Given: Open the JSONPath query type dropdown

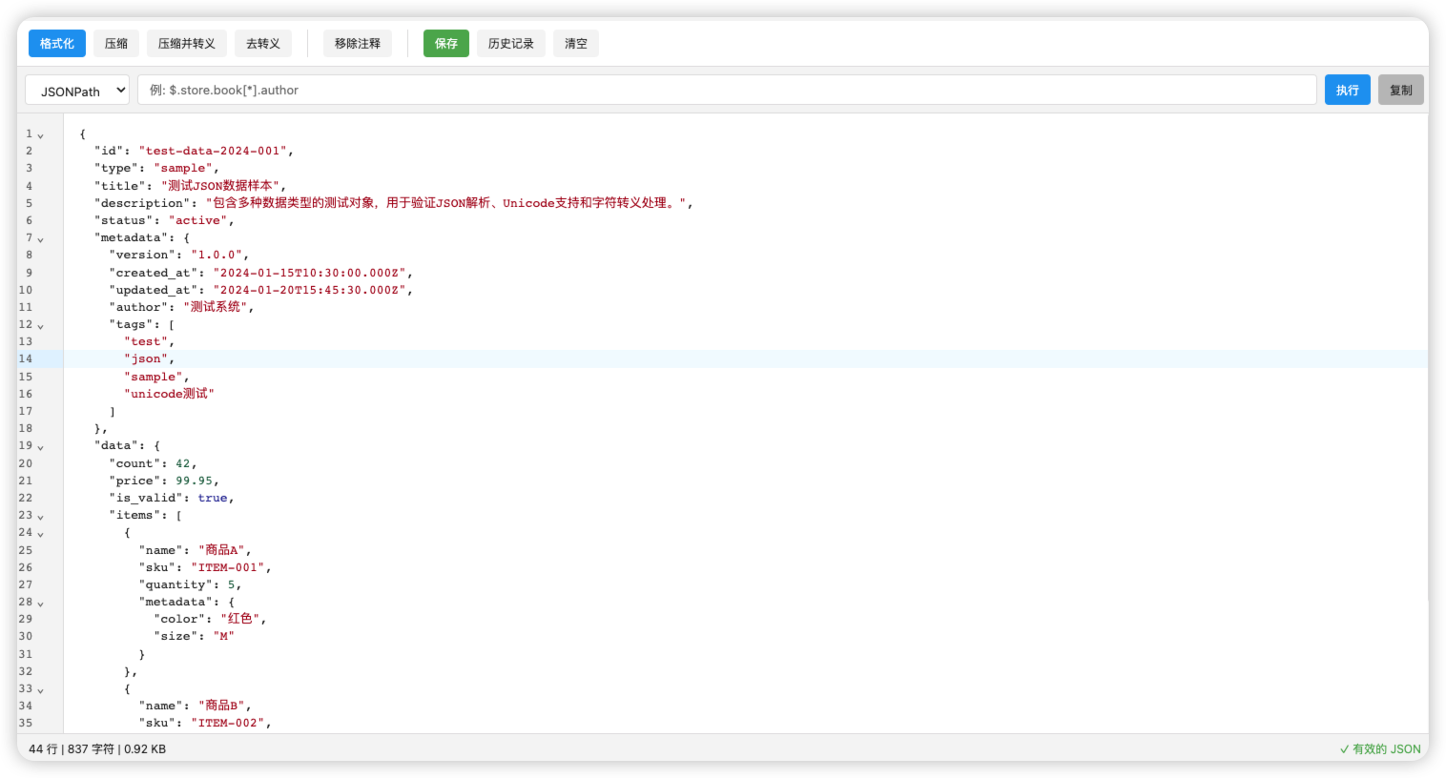Looking at the screenshot, I should tap(77, 91).
